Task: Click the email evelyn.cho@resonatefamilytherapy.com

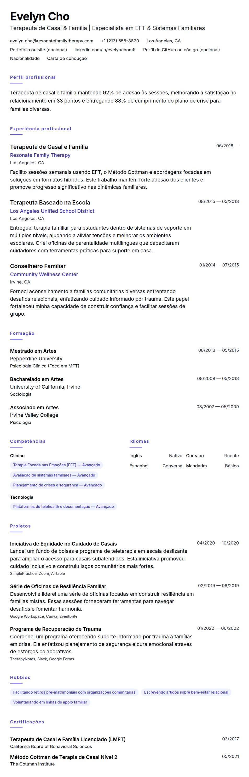Action: point(51,41)
